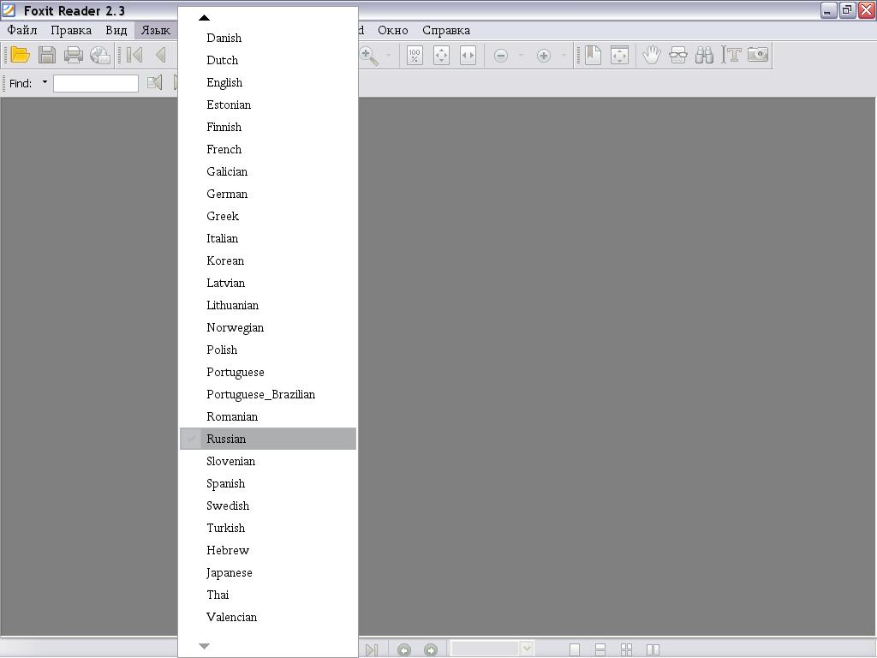Click the binoculars search icon
Image resolution: width=877 pixels, height=658 pixels.
(704, 56)
